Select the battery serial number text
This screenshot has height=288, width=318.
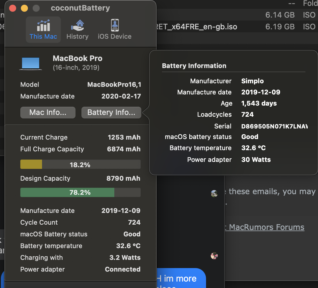click(274, 126)
